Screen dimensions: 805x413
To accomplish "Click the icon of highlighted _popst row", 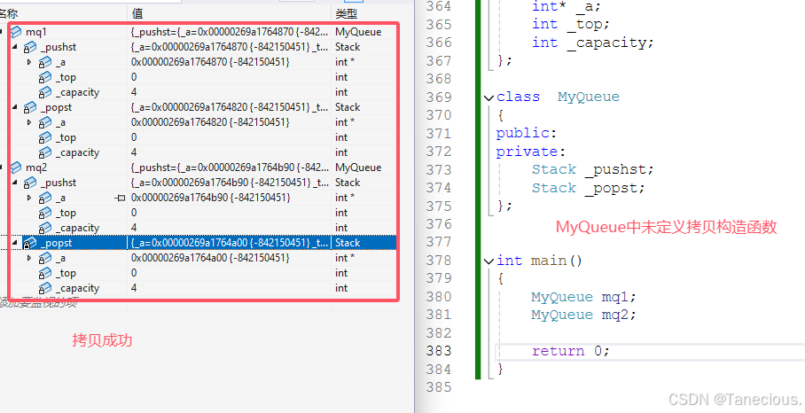I will click(x=30, y=243).
